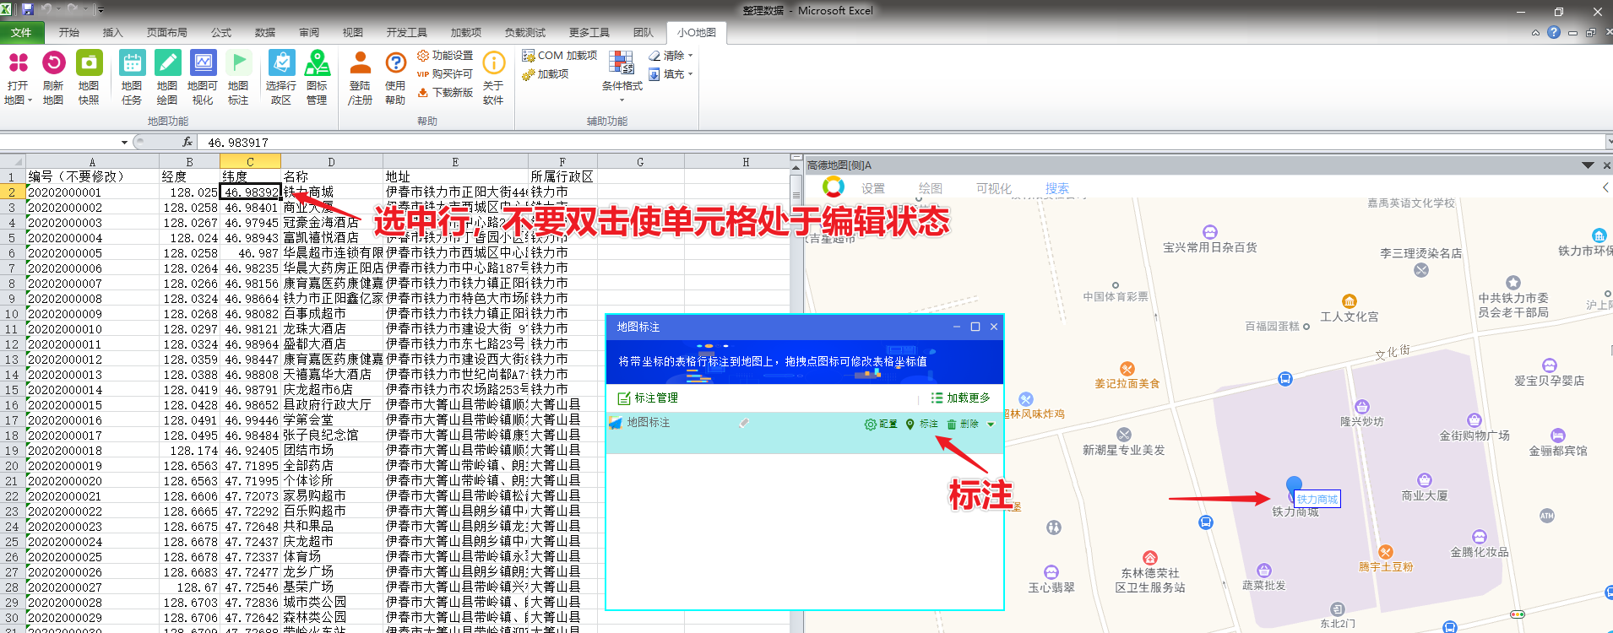
Task: Click 标注 pin in 地图标注 dialog row
Action: coord(921,424)
